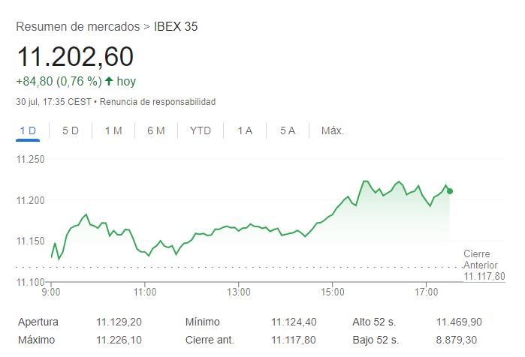525x357 pixels.
Task: Switch to the 5 D chart tab
Action: click(x=71, y=130)
